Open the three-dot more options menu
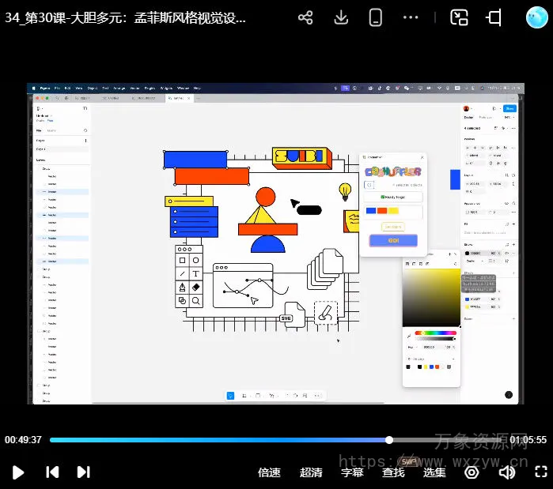 tap(411, 17)
